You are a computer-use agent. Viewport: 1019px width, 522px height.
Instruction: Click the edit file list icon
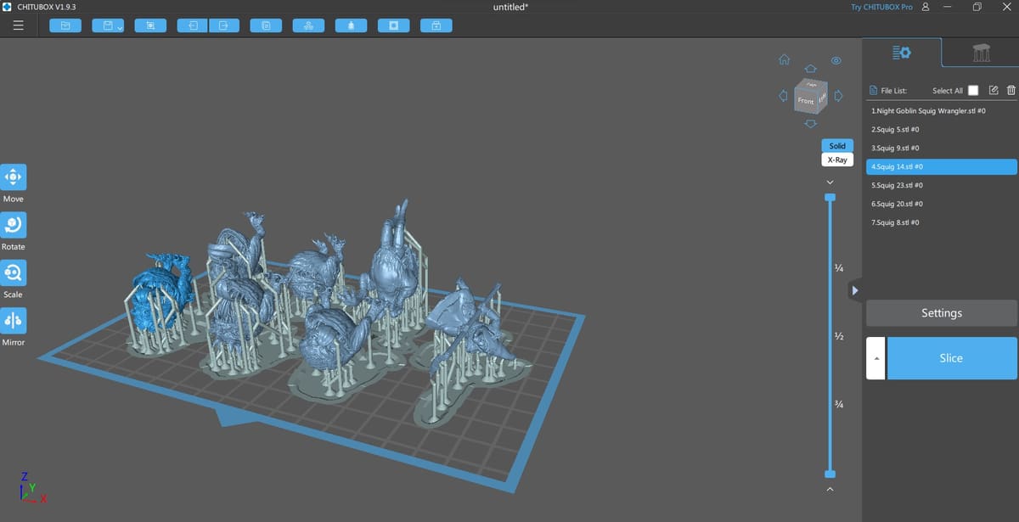pyautogui.click(x=995, y=91)
